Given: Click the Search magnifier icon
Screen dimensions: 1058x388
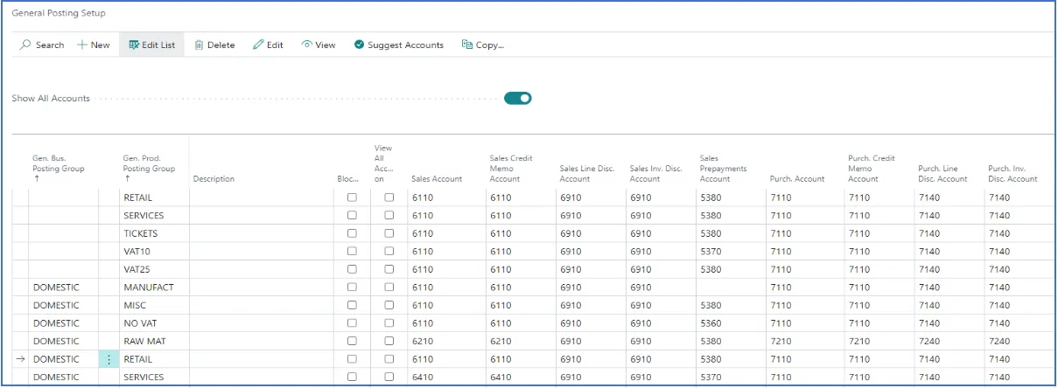Looking at the screenshot, I should click(25, 45).
